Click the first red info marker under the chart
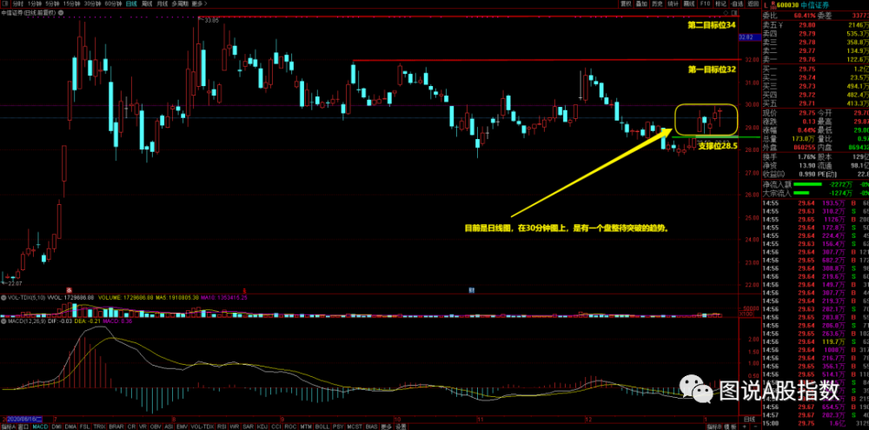The width and height of the screenshot is (869, 430). pos(70,290)
